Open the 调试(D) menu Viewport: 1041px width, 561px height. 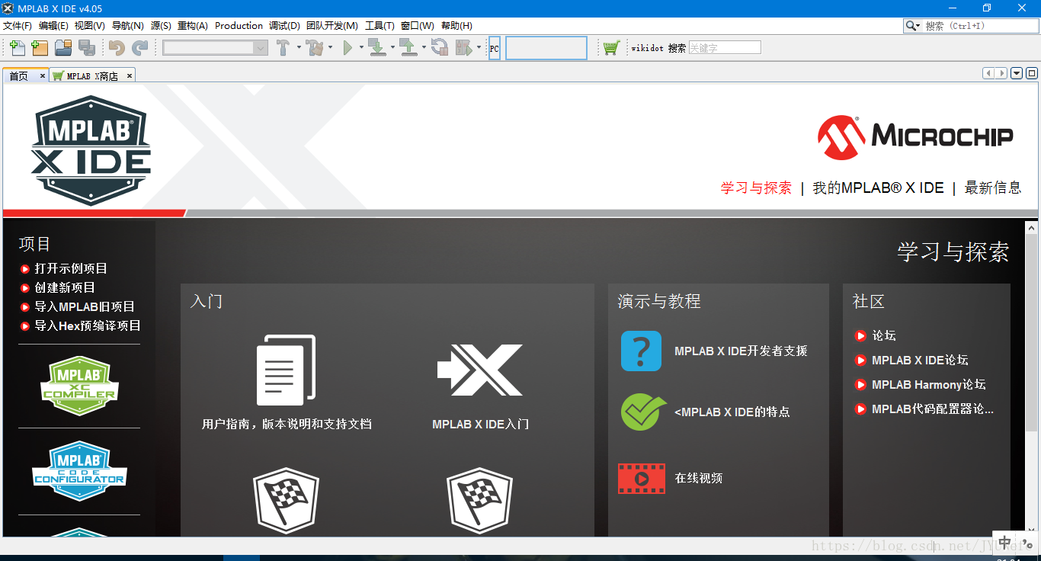(284, 26)
